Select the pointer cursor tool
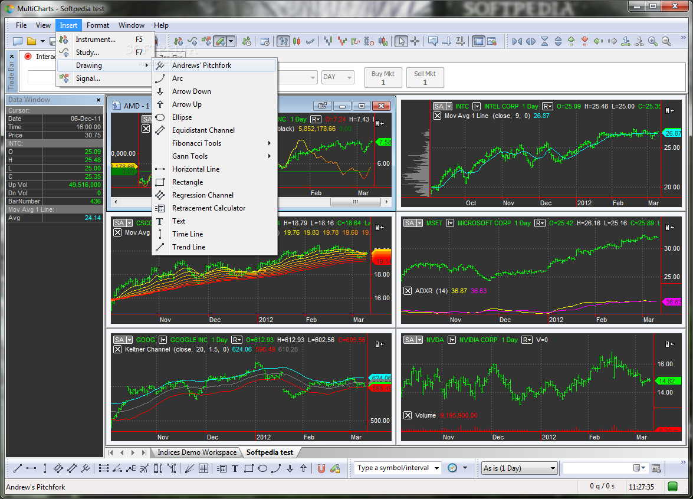693x499 pixels. (x=401, y=41)
